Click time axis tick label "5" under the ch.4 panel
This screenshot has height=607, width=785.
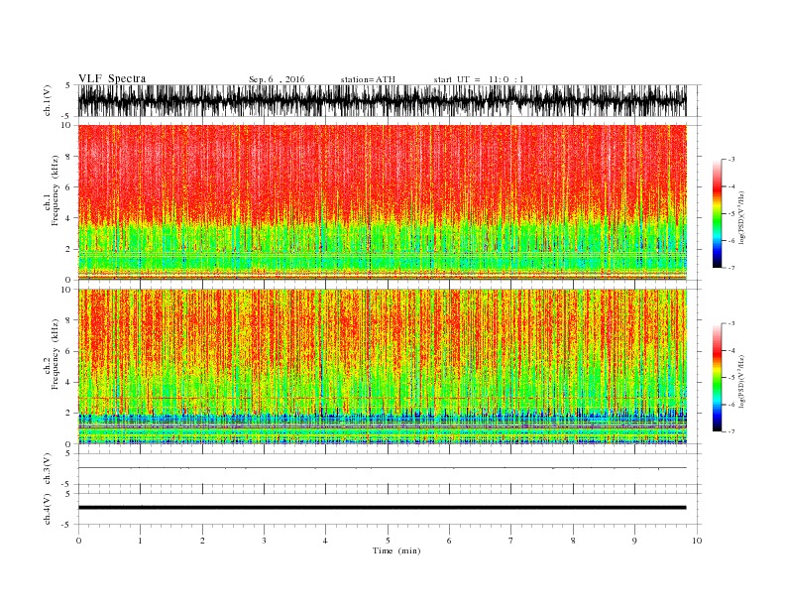pos(388,541)
